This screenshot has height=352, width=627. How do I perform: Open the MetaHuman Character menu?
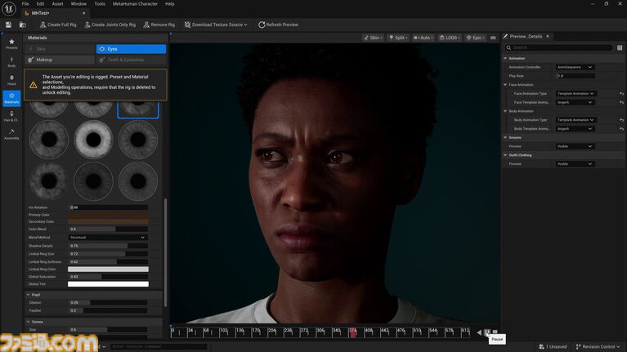135,3
